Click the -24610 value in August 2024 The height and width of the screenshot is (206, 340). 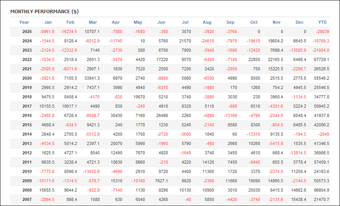pos(207,41)
